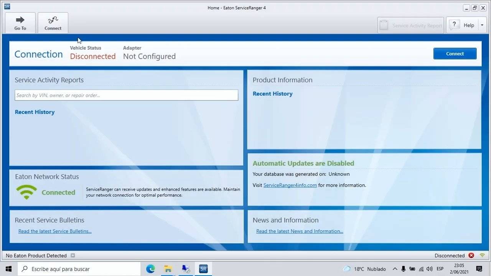This screenshot has height=276, width=491.
Task: Expand the icon next to No Eaton Product Detected
Action: (72, 255)
